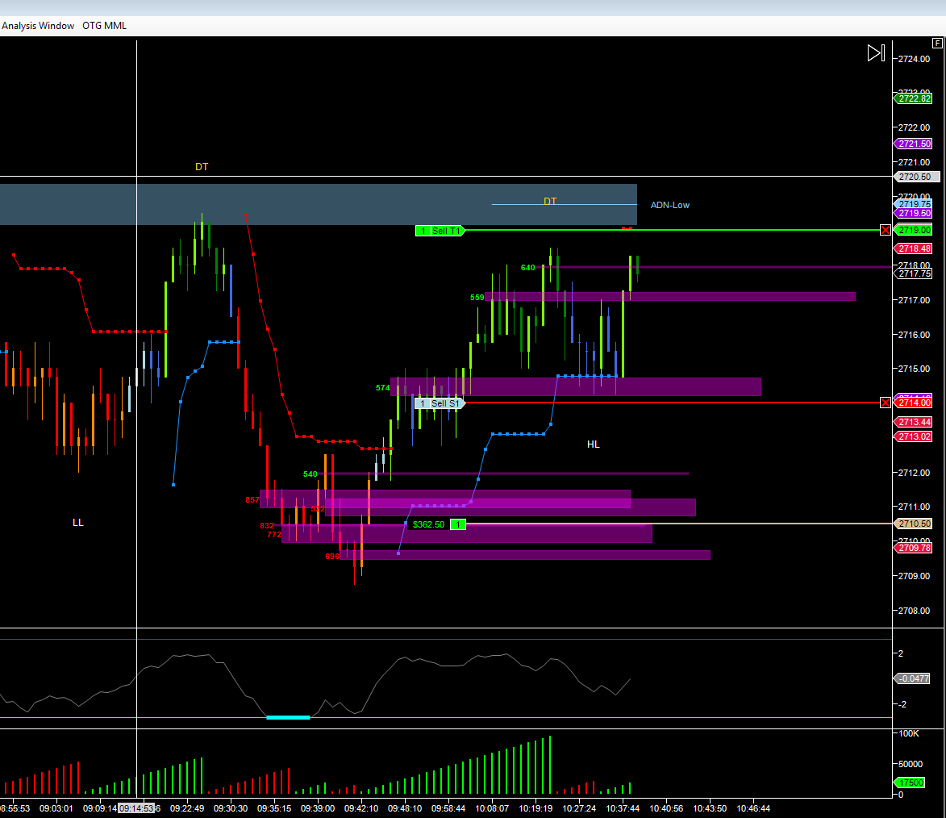Screen dimensions: 946x818
Task: Click the 2719.75 light blue price marker
Action: click(x=913, y=204)
